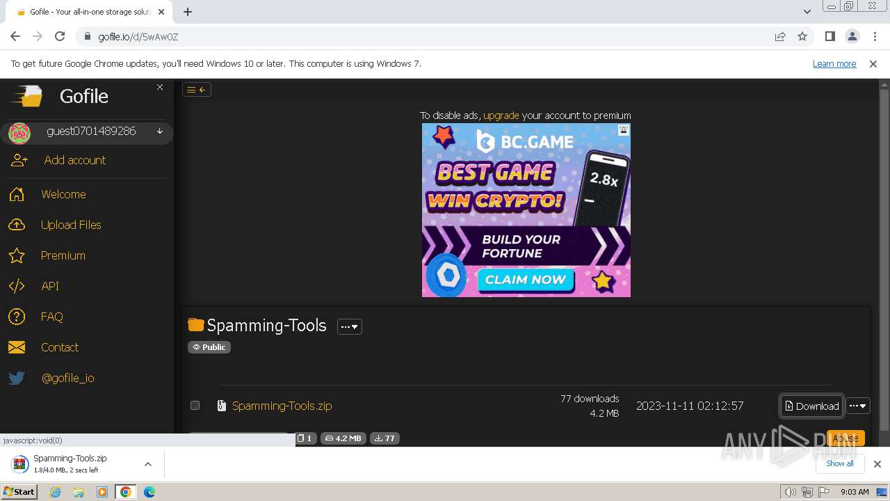Click the Spamming-Tools.zip file type icon
The height and width of the screenshot is (501, 890).
tap(222, 406)
